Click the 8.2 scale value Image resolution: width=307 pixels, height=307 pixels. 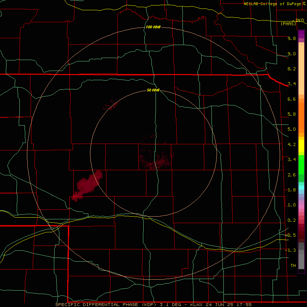292,69
